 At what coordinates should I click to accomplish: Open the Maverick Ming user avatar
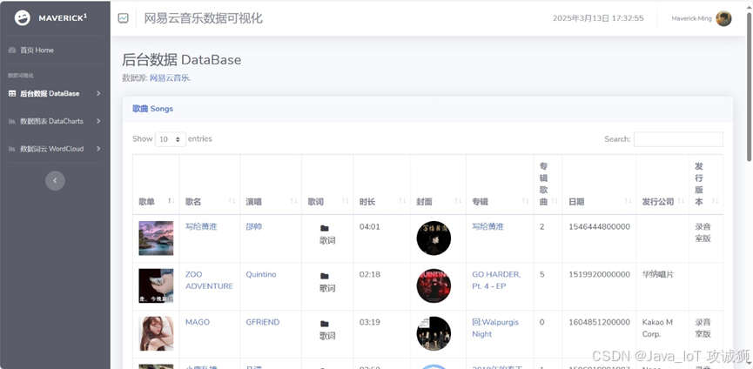723,19
